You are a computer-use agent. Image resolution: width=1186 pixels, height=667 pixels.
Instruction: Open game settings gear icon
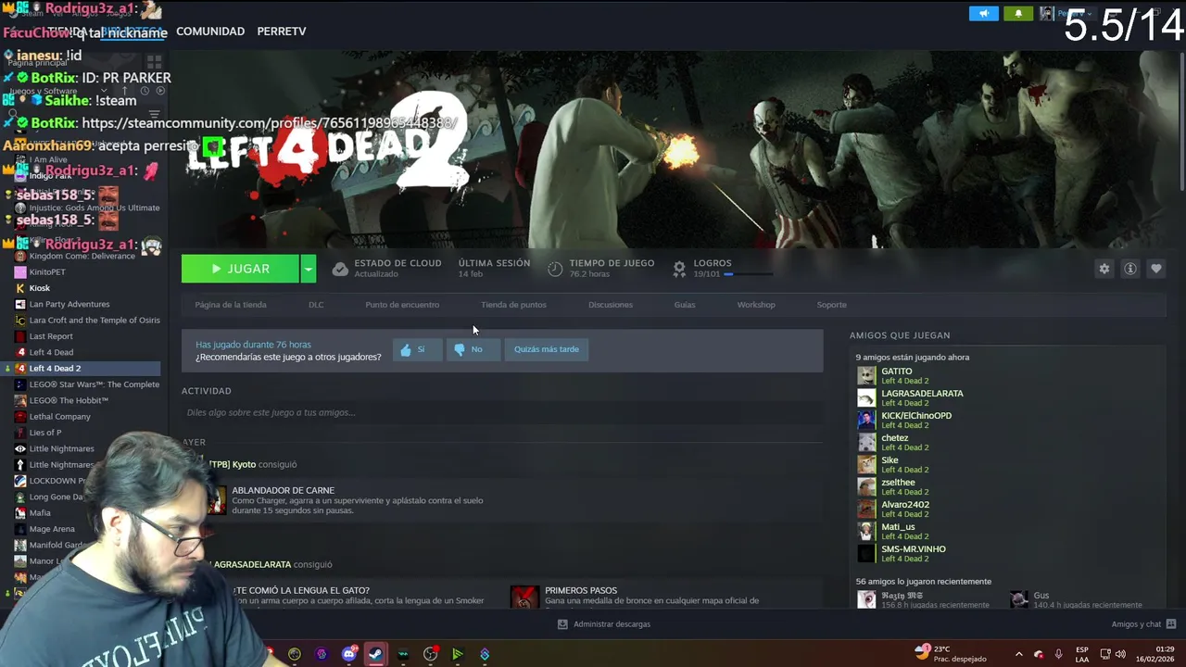(x=1104, y=269)
